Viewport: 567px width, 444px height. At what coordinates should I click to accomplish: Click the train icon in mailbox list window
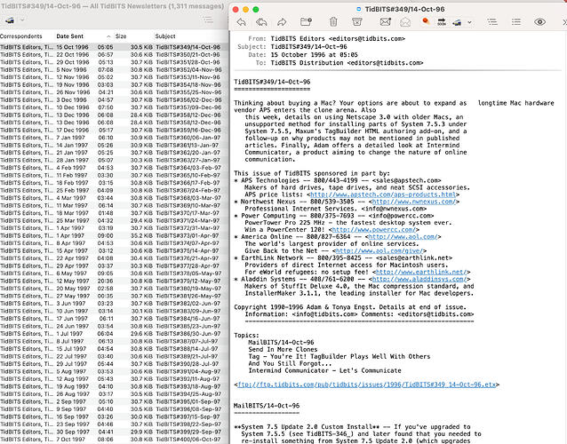pyautogui.click(x=10, y=20)
